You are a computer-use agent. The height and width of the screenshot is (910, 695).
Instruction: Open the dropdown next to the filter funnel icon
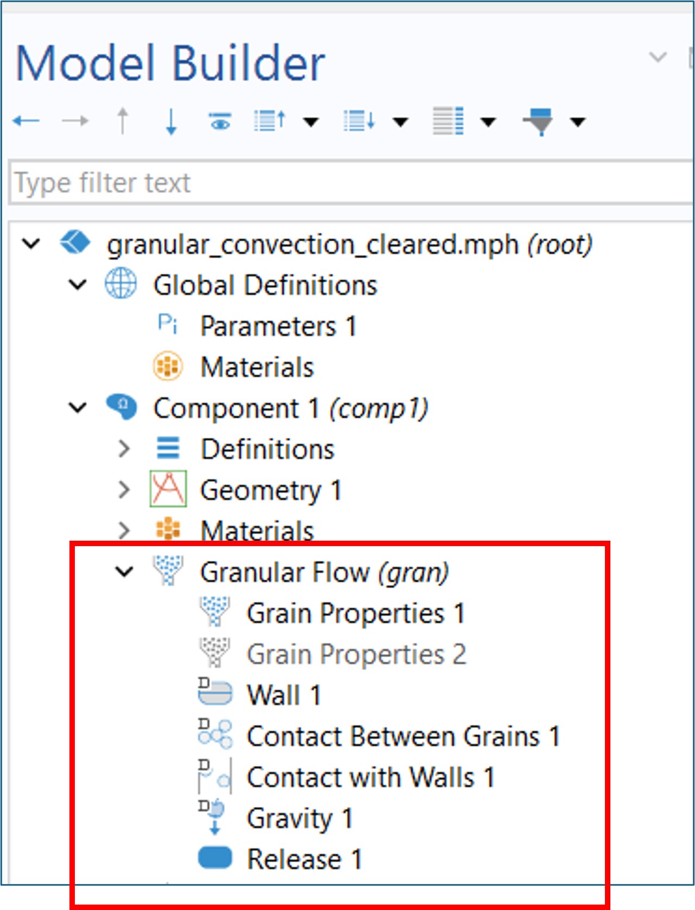(578, 122)
